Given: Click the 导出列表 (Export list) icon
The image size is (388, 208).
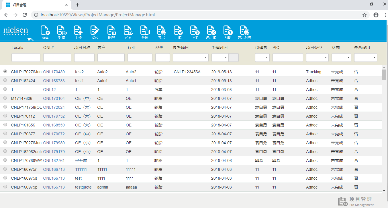Looking at the screenshot, I should click(244, 32).
